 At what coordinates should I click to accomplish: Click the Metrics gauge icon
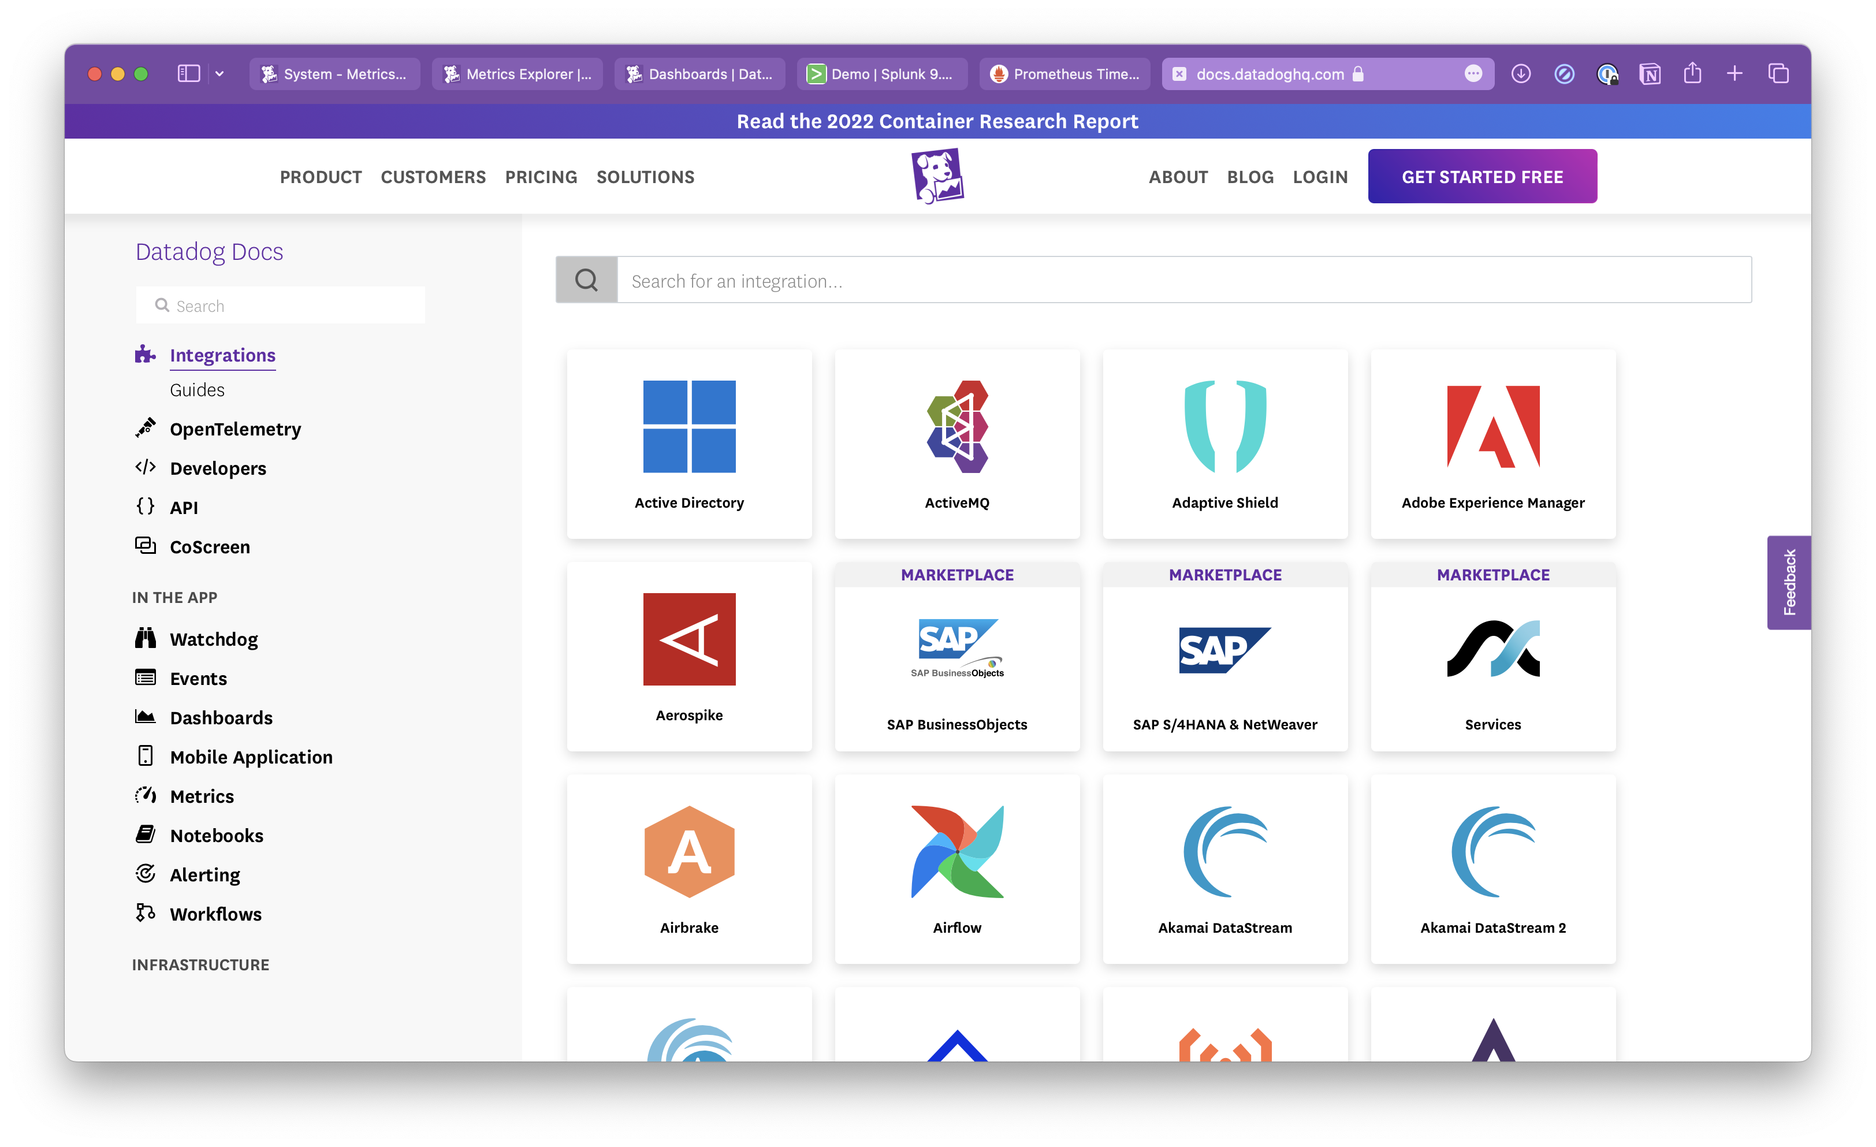tap(146, 796)
